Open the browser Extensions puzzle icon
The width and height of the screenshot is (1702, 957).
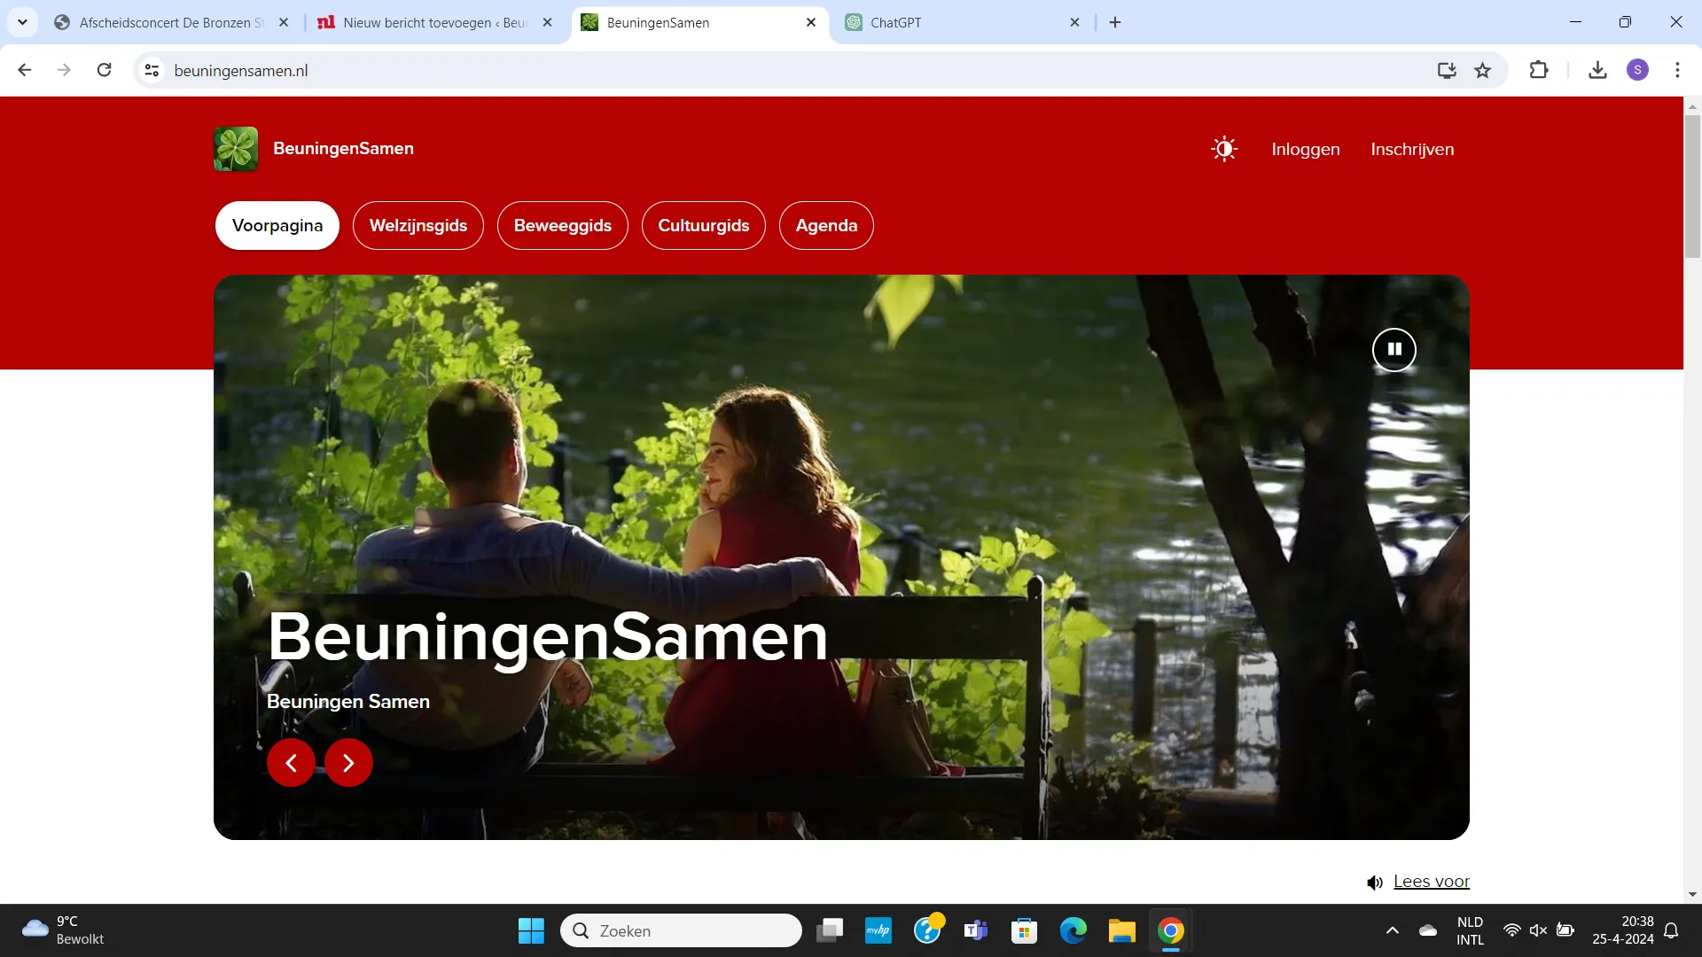pyautogui.click(x=1539, y=70)
